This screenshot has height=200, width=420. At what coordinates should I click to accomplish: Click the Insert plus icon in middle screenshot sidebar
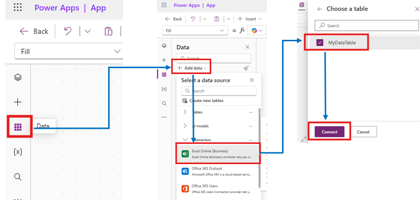point(164,60)
